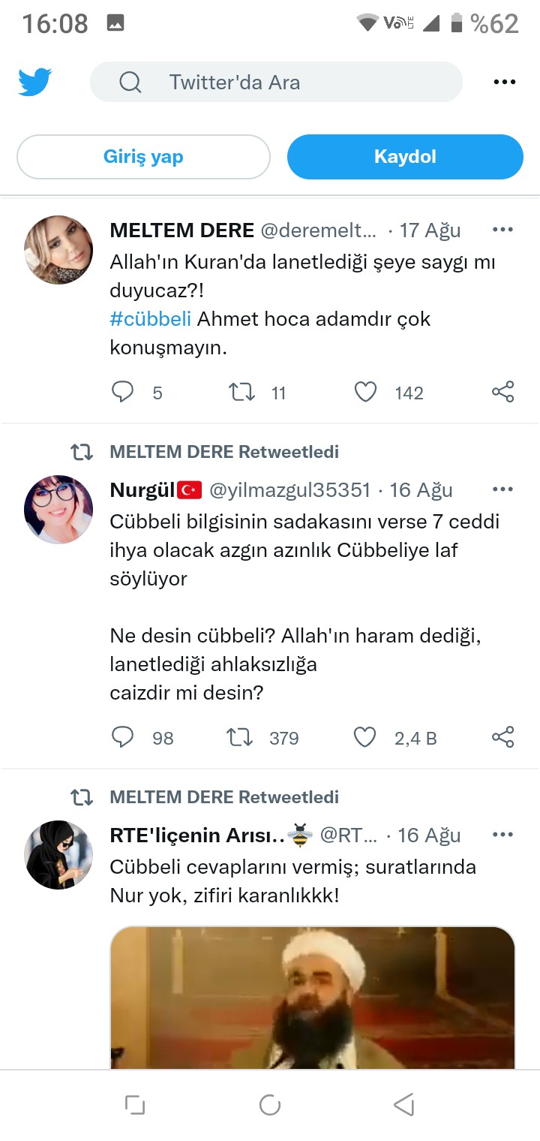Screen dimensions: 540x1141
Task: Open more options on Nurgül's tweet
Action: coord(502,490)
